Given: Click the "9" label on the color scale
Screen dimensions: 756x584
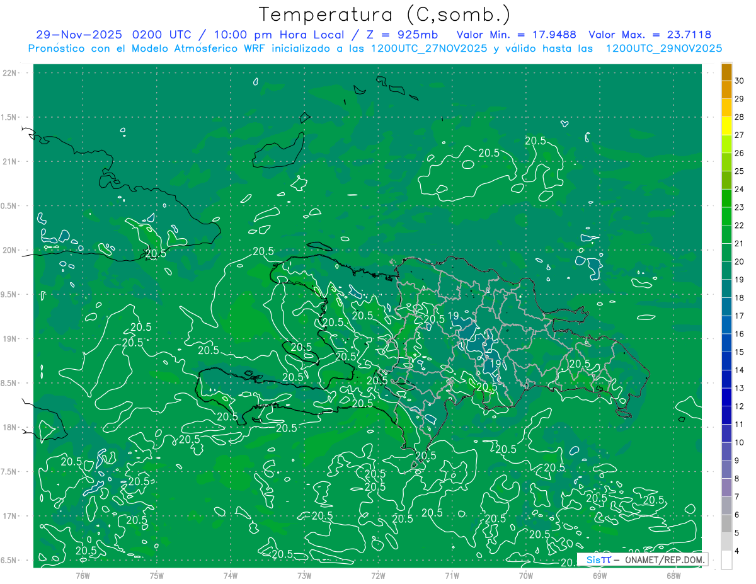Looking at the screenshot, I should point(738,461).
